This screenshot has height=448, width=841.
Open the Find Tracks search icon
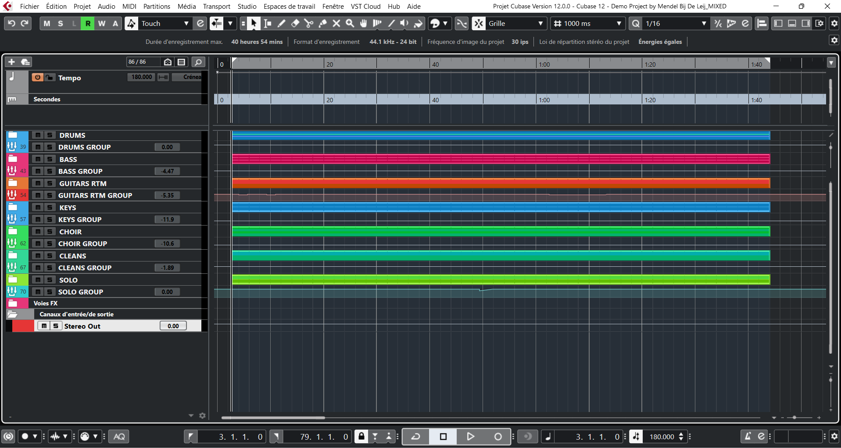[198, 62]
